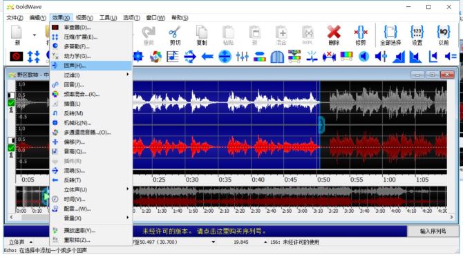Click the colorful Channel Mixer icon
The image size is (463, 257).
(x=155, y=57)
